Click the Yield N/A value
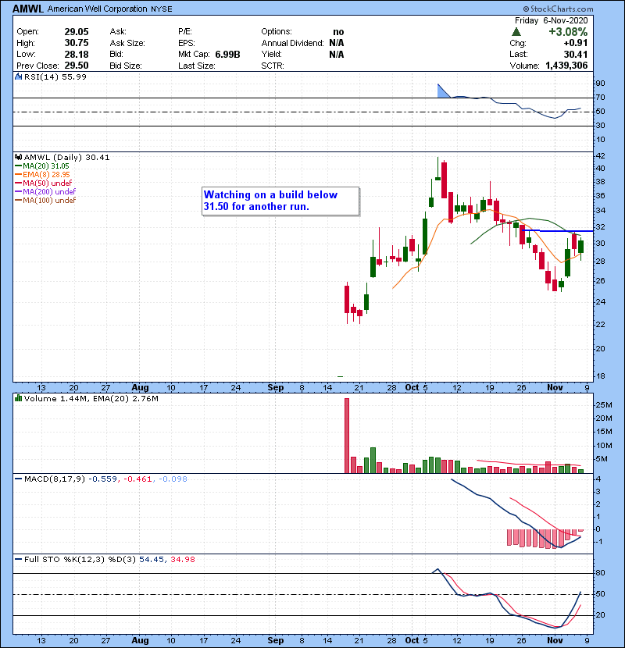The image size is (625, 648). click(337, 54)
